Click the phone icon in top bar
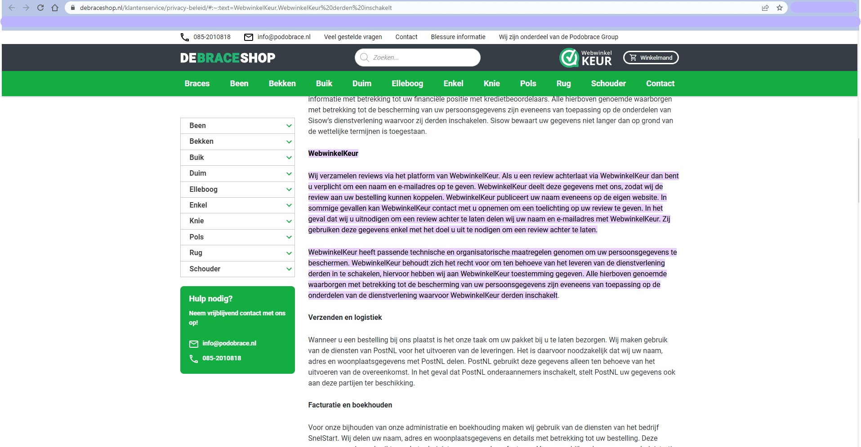Viewport: 861px width, 447px height. 184,37
